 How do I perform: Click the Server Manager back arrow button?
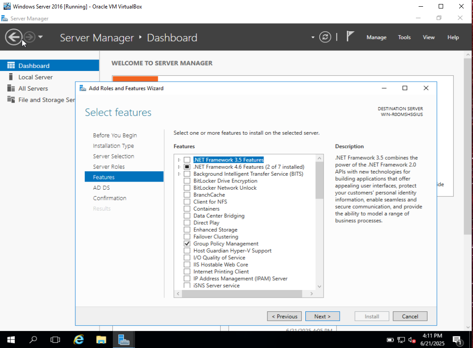(13, 37)
